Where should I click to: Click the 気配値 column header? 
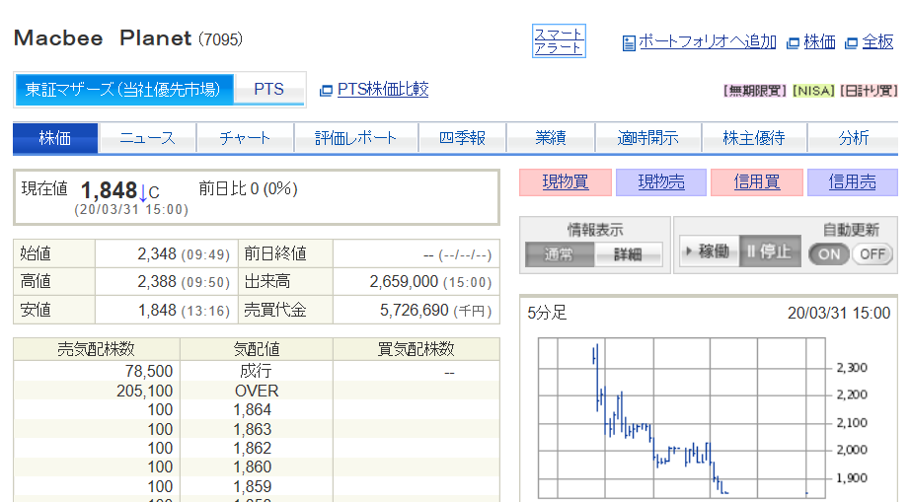(257, 349)
